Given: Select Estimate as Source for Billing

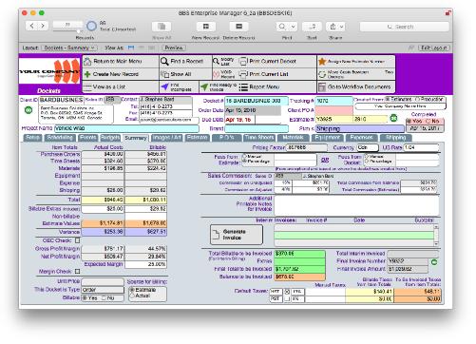Looking at the screenshot, I should [x=132, y=290].
